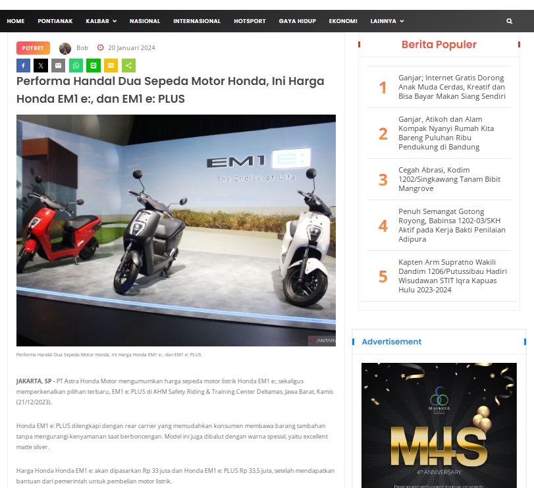Click popular news rank number 5

tap(383, 276)
